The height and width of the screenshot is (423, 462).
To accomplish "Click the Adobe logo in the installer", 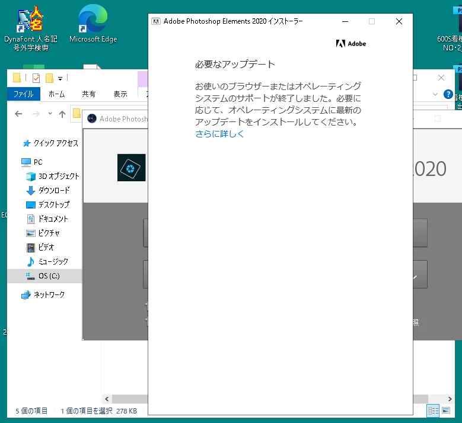I will [x=351, y=44].
